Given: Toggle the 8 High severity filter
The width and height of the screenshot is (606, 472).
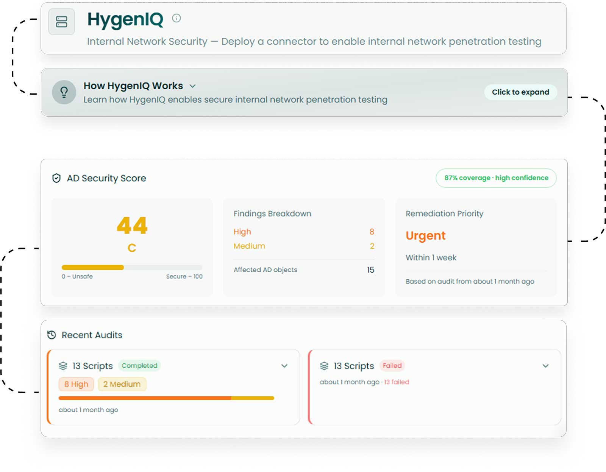Looking at the screenshot, I should (76, 384).
